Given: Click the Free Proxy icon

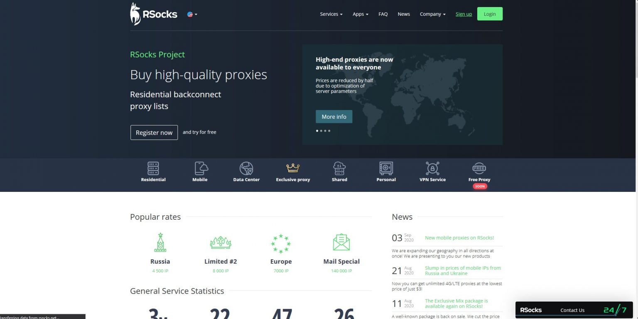Looking at the screenshot, I should (x=479, y=168).
